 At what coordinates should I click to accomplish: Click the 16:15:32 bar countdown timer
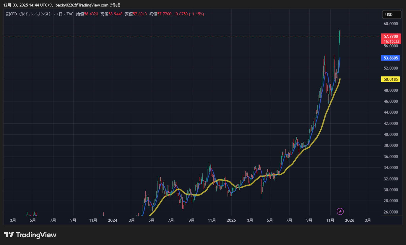[x=391, y=41]
